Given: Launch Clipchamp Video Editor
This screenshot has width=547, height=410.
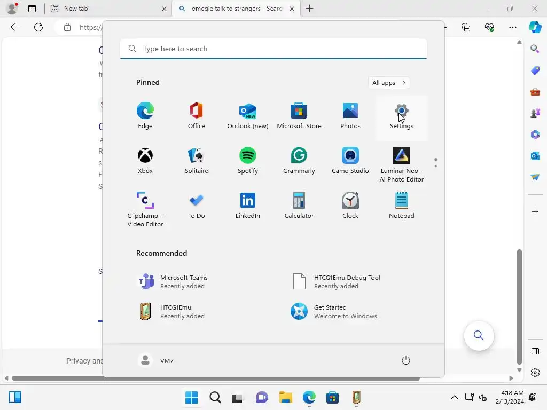Looking at the screenshot, I should click(x=145, y=209).
